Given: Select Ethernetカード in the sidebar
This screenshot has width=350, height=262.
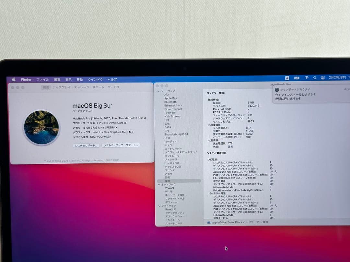Looking at the screenshot, I should [x=173, y=105].
